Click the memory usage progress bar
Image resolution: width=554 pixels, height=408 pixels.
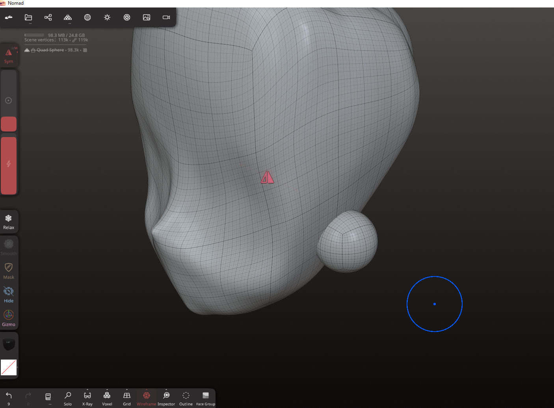point(34,35)
